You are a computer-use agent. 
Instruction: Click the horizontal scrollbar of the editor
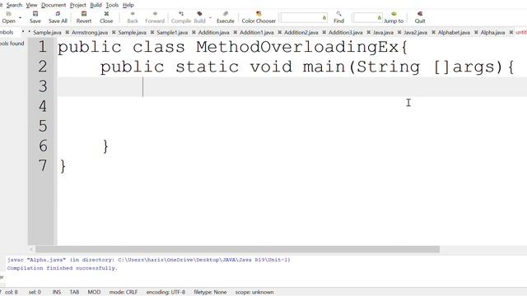(x=238, y=249)
